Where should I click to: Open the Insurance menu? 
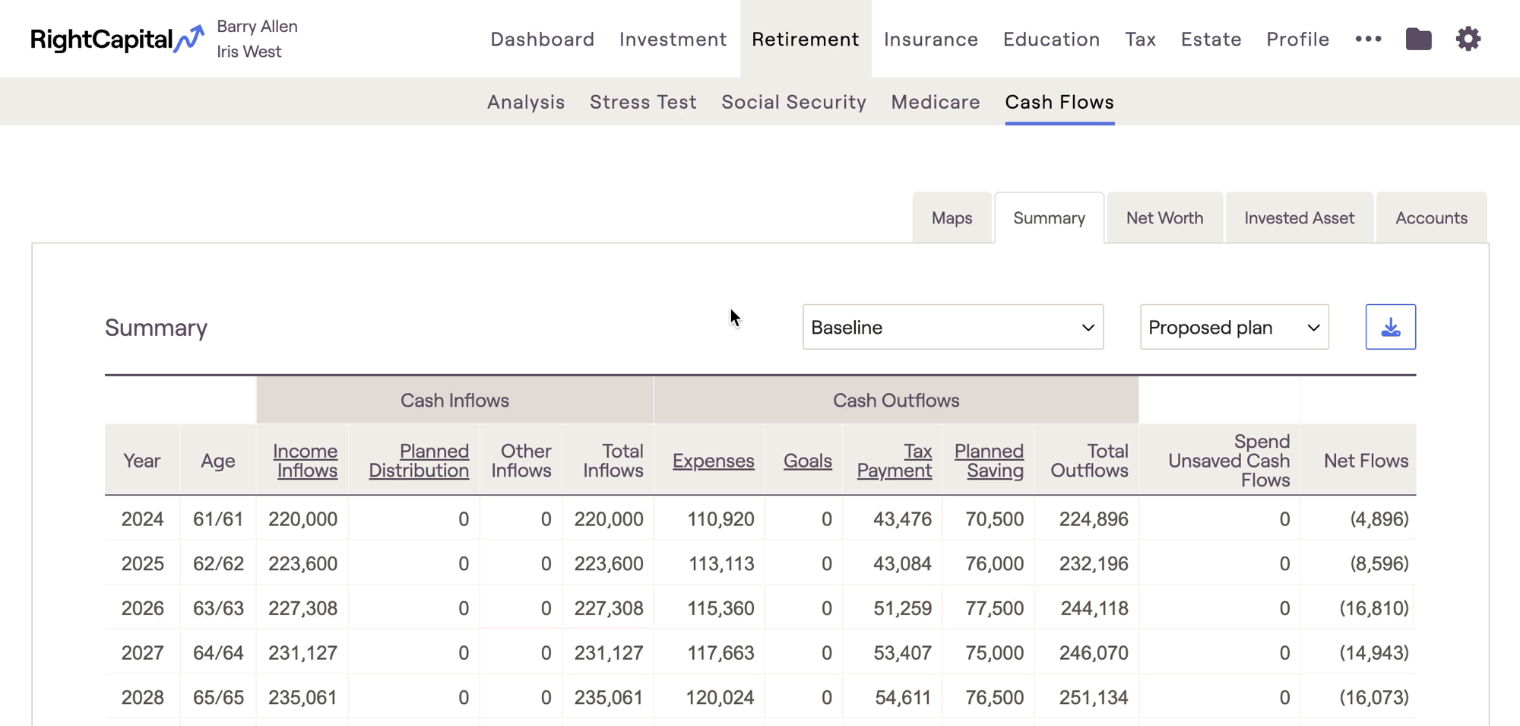point(931,39)
